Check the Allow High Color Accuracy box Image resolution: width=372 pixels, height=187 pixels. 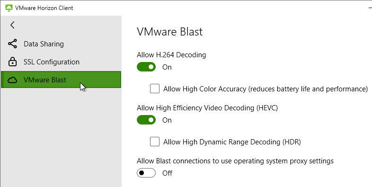pyautogui.click(x=155, y=89)
